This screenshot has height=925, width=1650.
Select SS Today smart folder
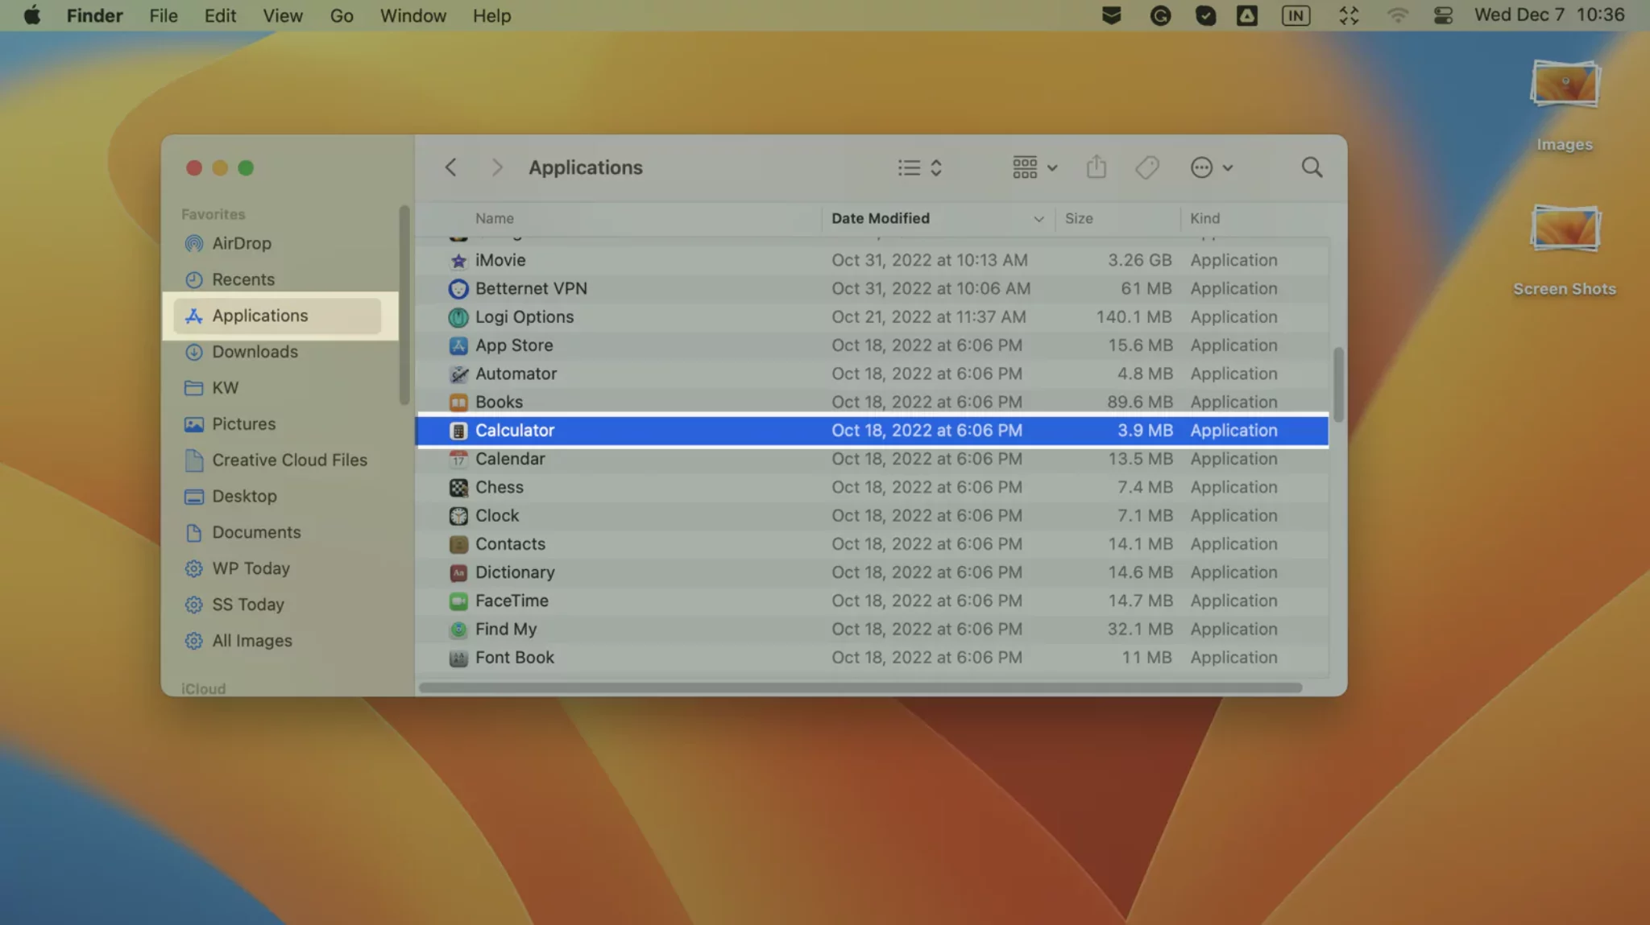pyautogui.click(x=277, y=605)
